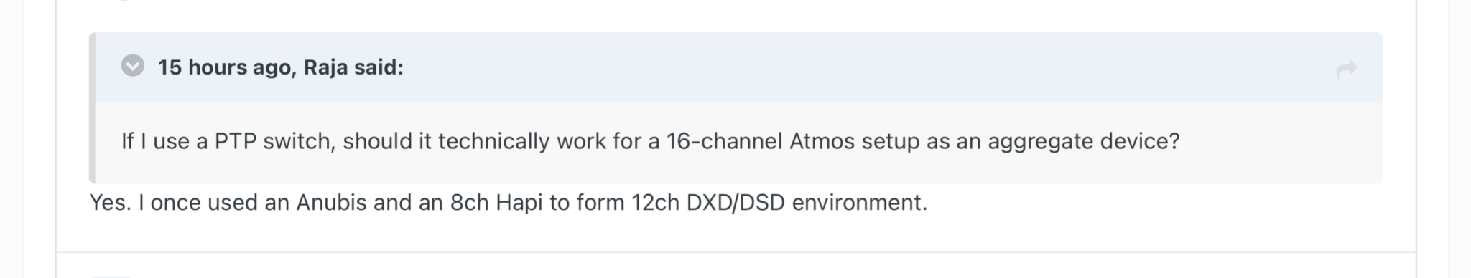This screenshot has height=278, width=1471.
Task: Collapse the quote using the chevron icon
Action: coord(133,66)
